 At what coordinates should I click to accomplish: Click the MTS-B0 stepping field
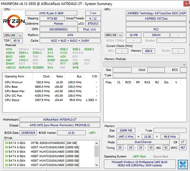click(x=52, y=19)
